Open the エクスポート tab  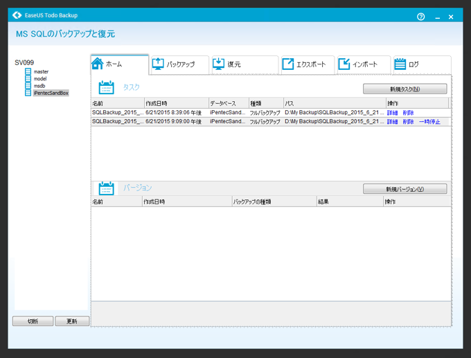308,64
